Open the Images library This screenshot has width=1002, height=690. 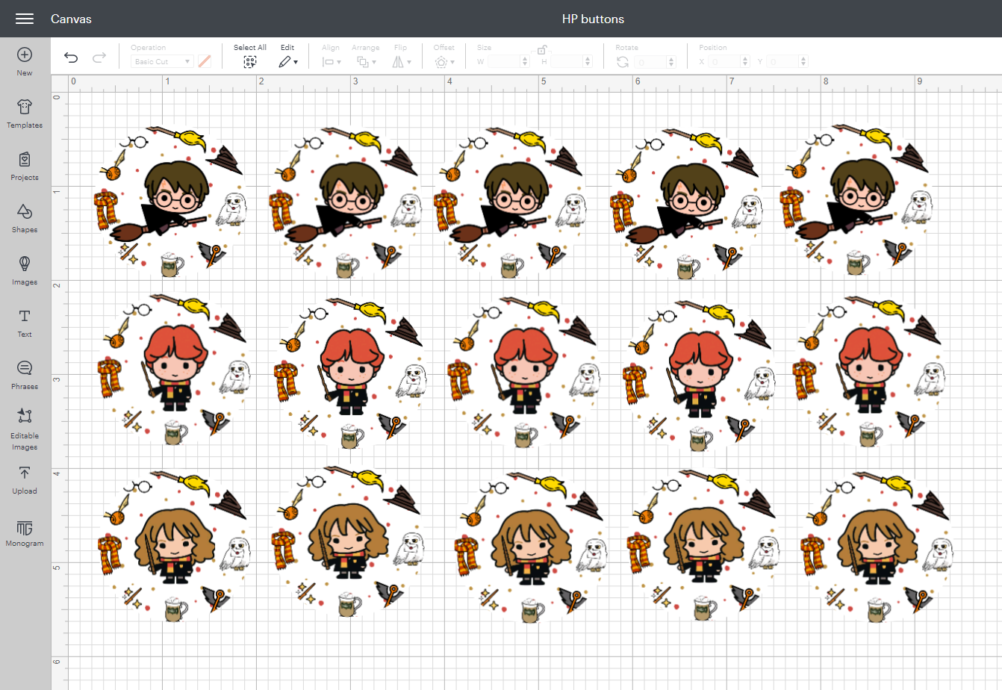click(x=25, y=271)
